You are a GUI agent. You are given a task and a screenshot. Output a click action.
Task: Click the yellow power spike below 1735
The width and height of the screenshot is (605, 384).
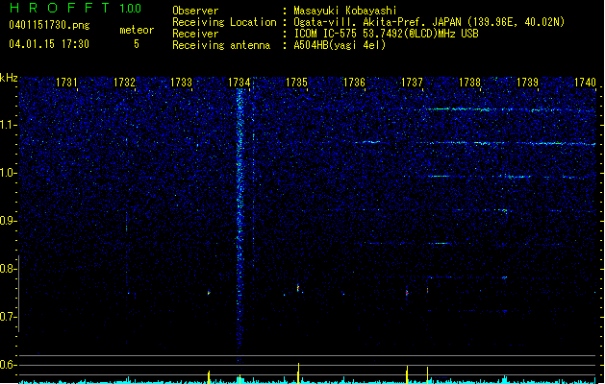click(298, 372)
